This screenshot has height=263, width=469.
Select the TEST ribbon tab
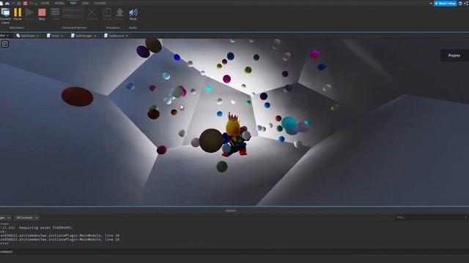tap(73, 3)
